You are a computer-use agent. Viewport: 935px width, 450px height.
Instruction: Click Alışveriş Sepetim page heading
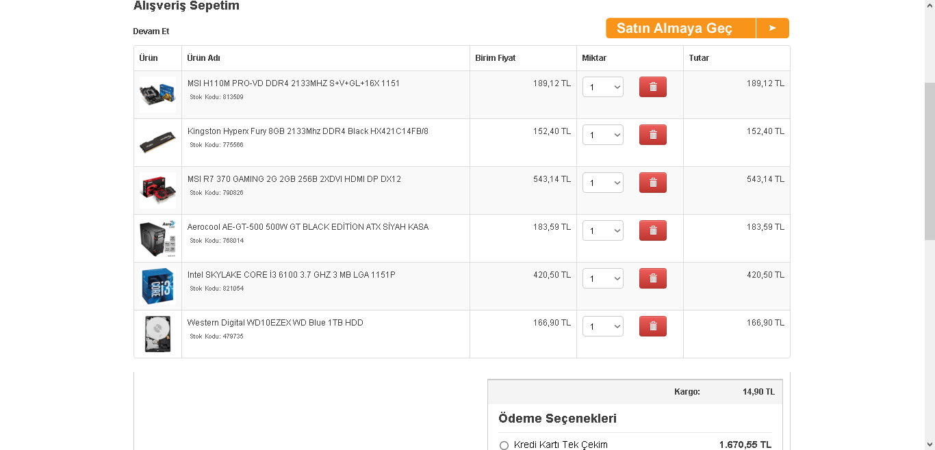(186, 6)
